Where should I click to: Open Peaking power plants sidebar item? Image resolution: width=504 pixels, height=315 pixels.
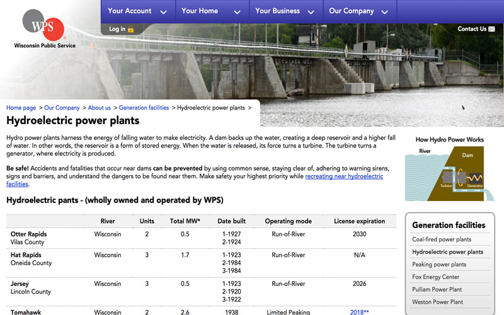pyautogui.click(x=438, y=265)
